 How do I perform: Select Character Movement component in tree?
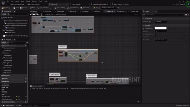[15, 36]
